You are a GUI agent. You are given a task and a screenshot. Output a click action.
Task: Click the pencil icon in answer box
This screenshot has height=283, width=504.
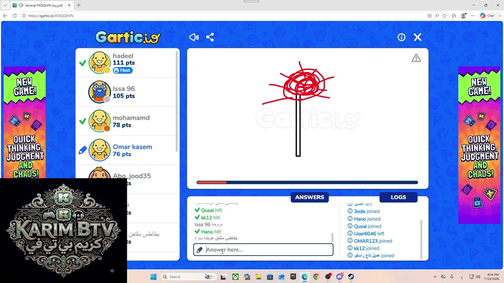coord(199,250)
